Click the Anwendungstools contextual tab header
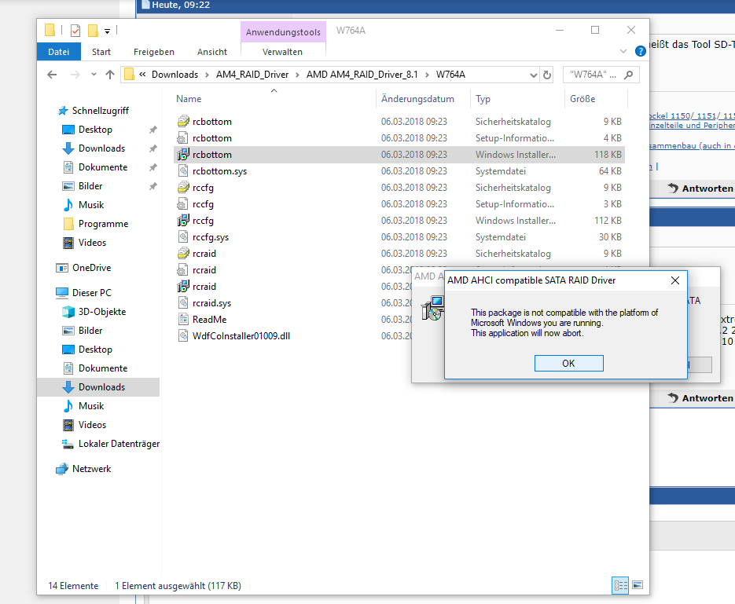735x604 pixels. pyautogui.click(x=283, y=32)
